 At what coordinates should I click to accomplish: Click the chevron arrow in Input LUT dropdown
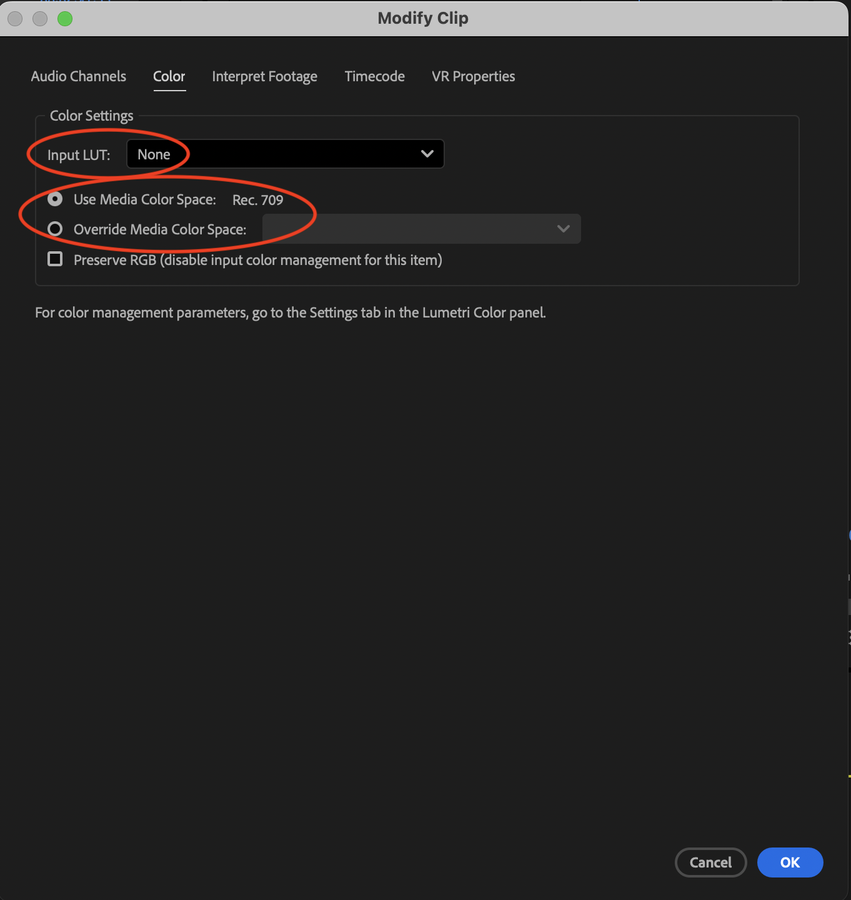click(x=427, y=154)
